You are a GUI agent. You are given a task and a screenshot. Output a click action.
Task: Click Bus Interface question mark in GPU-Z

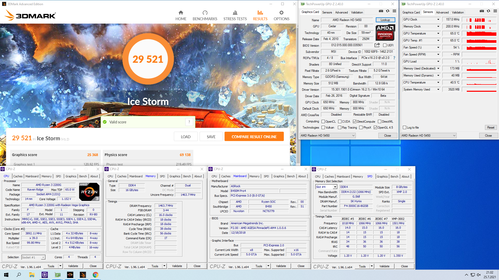point(394,58)
